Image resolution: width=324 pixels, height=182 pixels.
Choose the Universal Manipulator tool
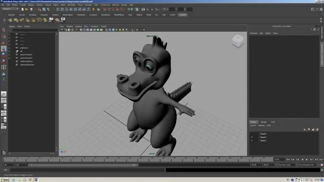(4, 67)
